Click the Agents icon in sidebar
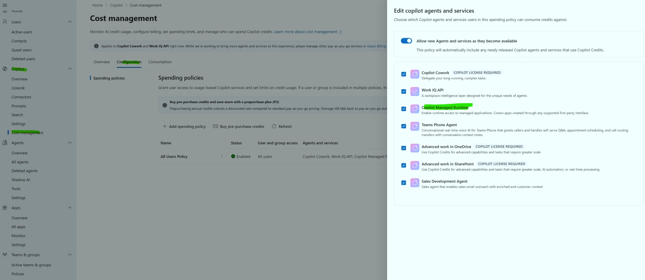 click(x=5, y=143)
